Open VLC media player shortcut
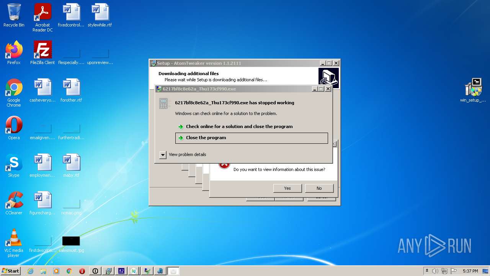This screenshot has height=276, width=490. (x=14, y=243)
